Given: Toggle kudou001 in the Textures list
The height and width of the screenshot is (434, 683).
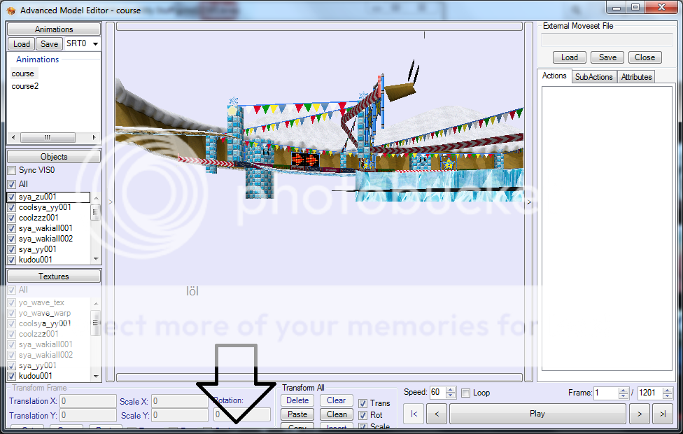Looking at the screenshot, I should click(12, 376).
